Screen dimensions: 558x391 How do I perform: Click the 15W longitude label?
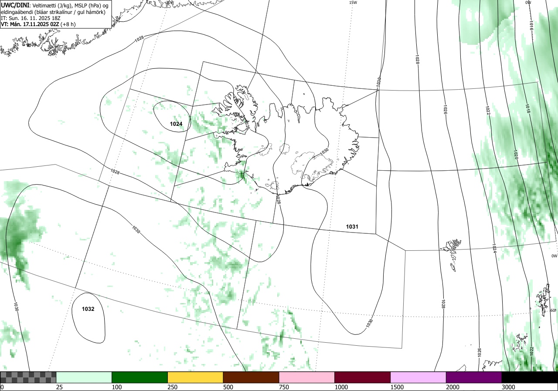click(x=353, y=2)
